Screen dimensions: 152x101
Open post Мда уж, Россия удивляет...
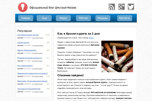[27, 50]
